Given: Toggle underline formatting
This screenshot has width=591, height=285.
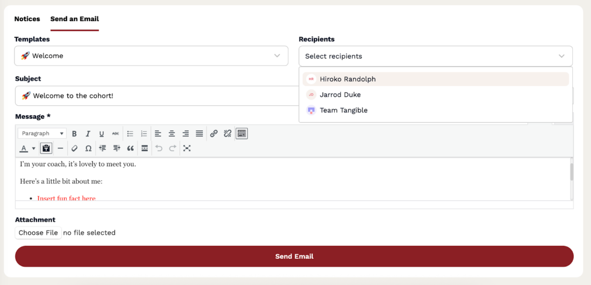Looking at the screenshot, I should (101, 134).
